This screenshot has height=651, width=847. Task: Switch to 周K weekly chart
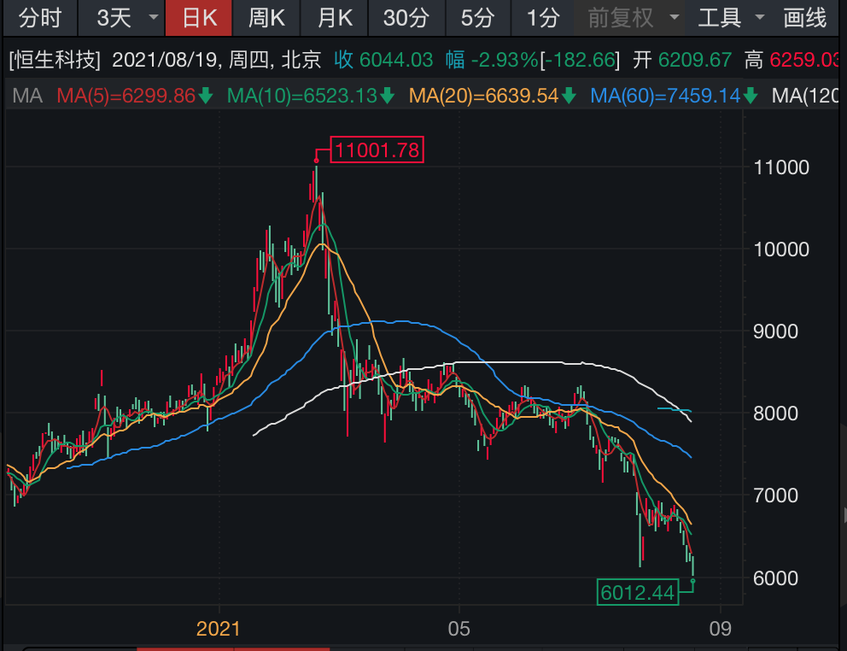(266, 18)
